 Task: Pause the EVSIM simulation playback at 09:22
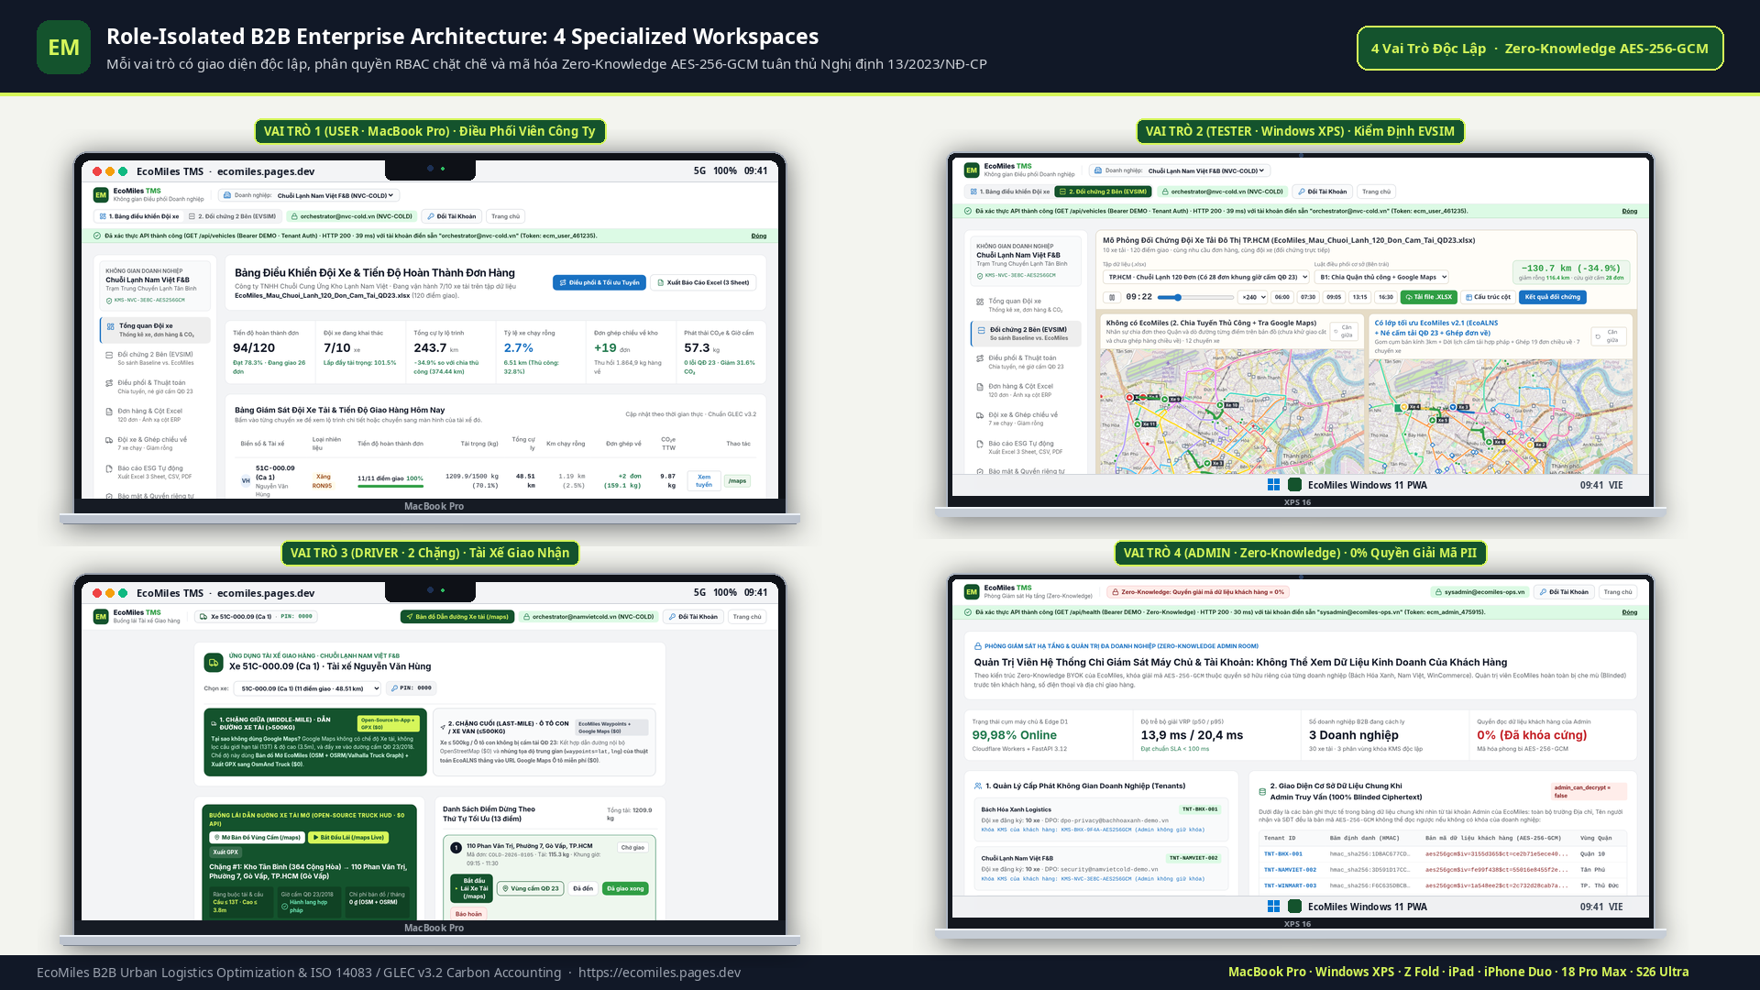point(1112,297)
